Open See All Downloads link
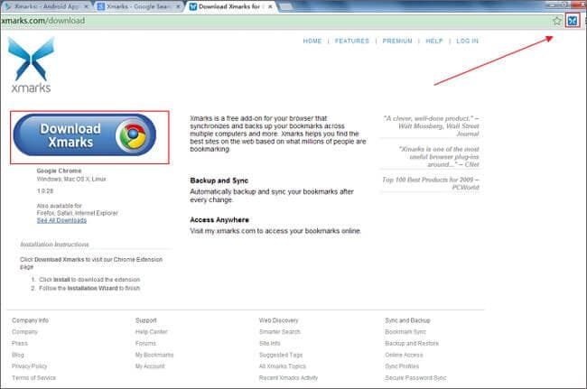 [61, 220]
